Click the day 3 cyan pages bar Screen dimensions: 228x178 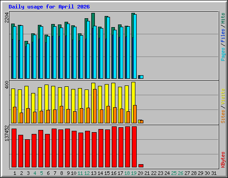coord(28,61)
